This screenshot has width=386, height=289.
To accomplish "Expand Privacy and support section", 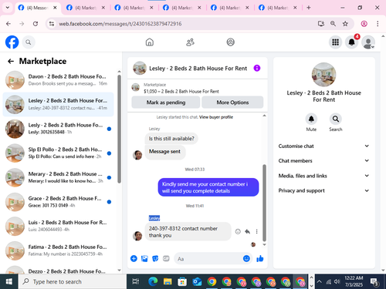I will (x=323, y=190).
